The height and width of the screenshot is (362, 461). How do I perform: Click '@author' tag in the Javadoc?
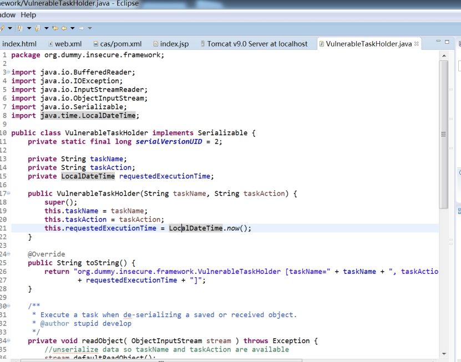(x=55, y=324)
